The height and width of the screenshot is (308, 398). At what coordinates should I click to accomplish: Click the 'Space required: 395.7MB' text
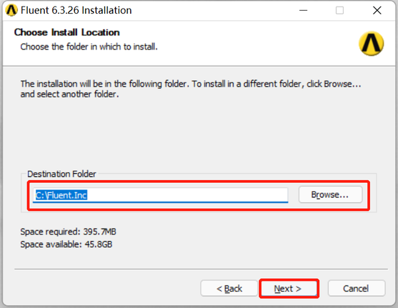pos(69,232)
